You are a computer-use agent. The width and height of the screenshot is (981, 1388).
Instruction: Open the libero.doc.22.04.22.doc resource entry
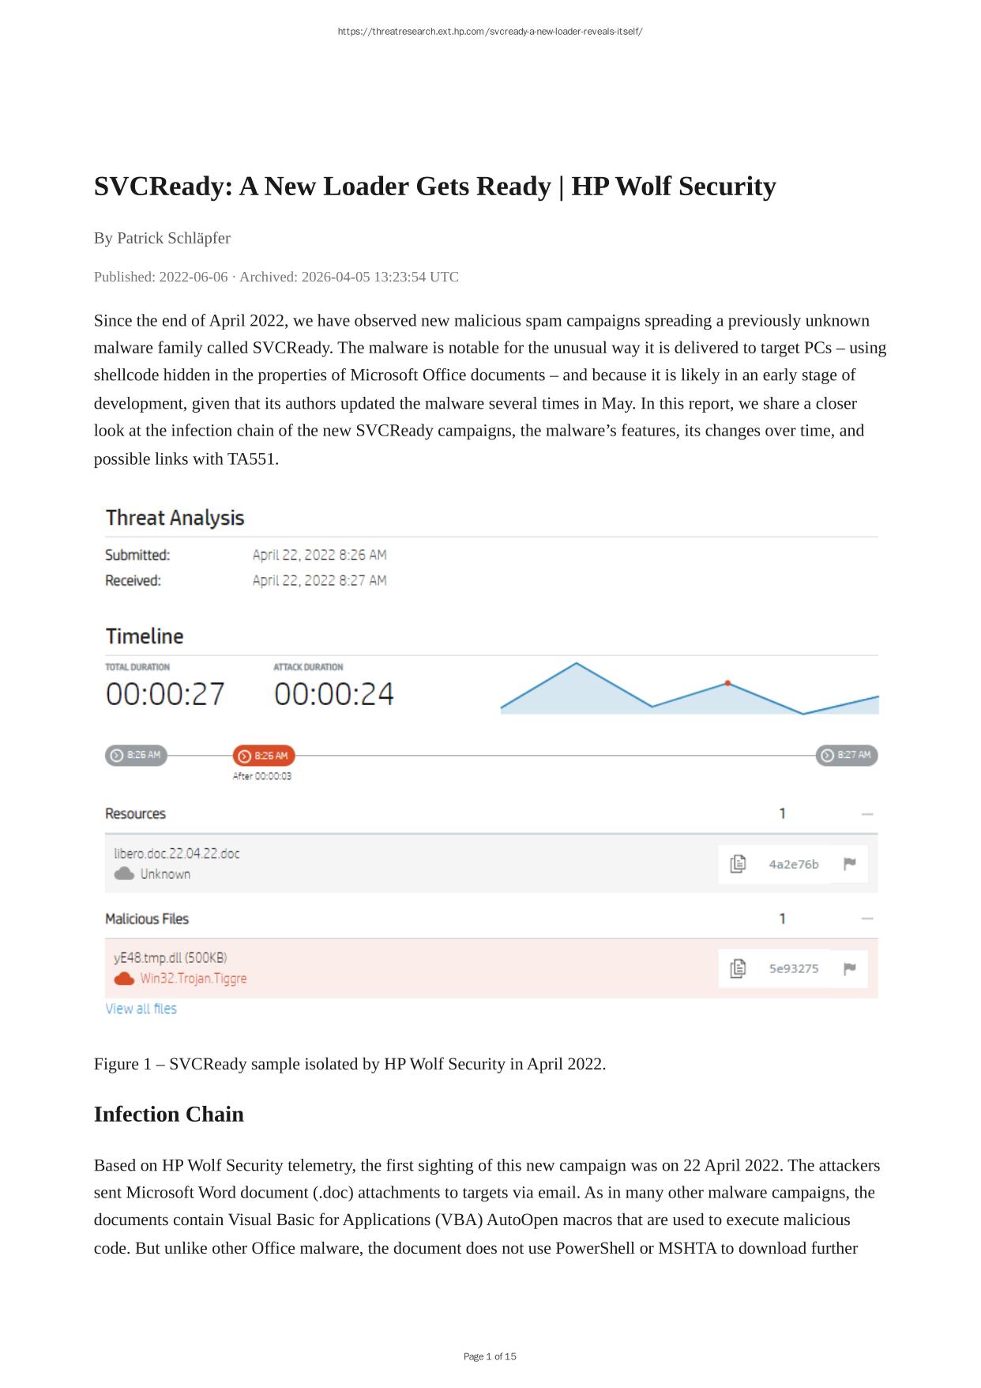coord(177,854)
